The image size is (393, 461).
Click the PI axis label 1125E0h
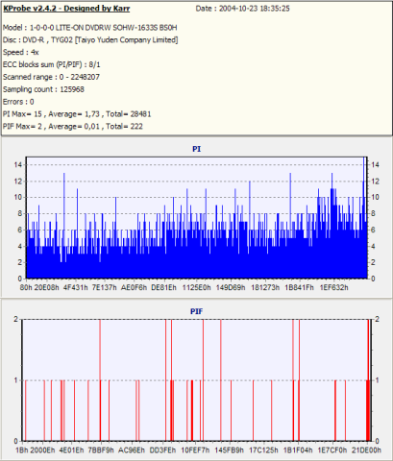tap(196, 287)
